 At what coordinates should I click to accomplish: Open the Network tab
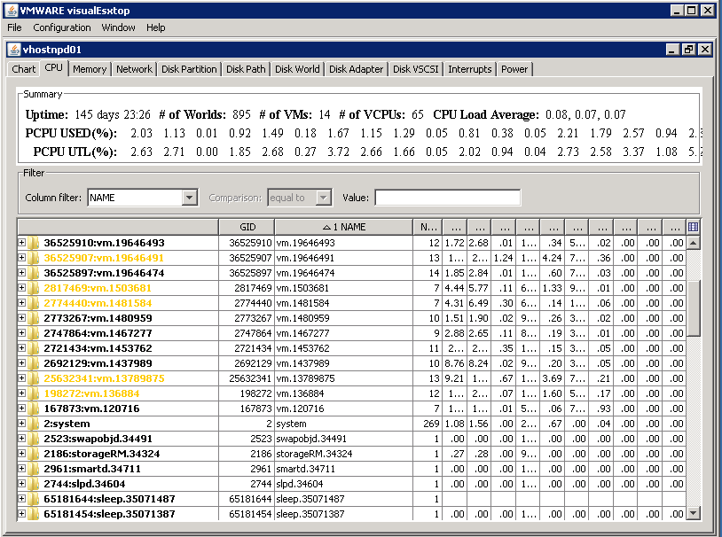[x=134, y=69]
